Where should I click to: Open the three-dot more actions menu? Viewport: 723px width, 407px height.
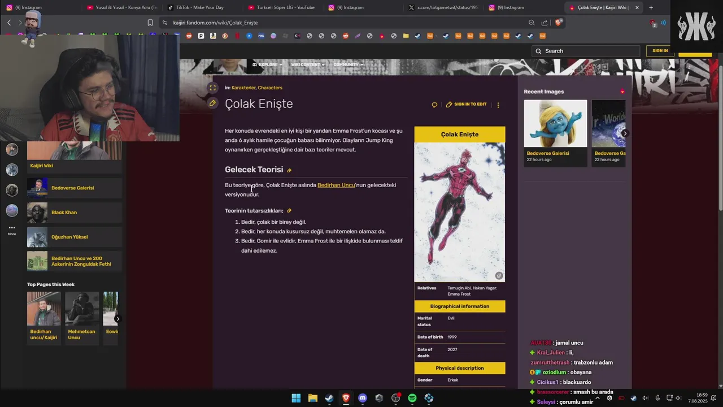[x=498, y=105]
